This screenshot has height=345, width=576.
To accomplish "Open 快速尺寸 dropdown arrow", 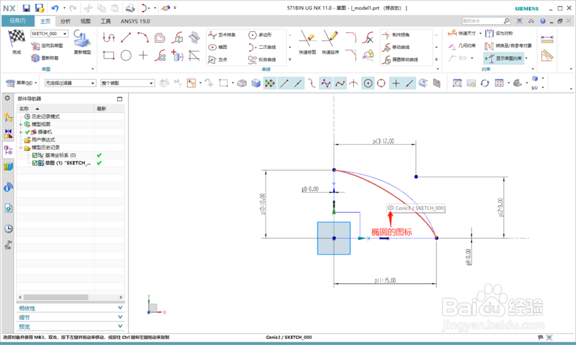I will [x=480, y=33].
